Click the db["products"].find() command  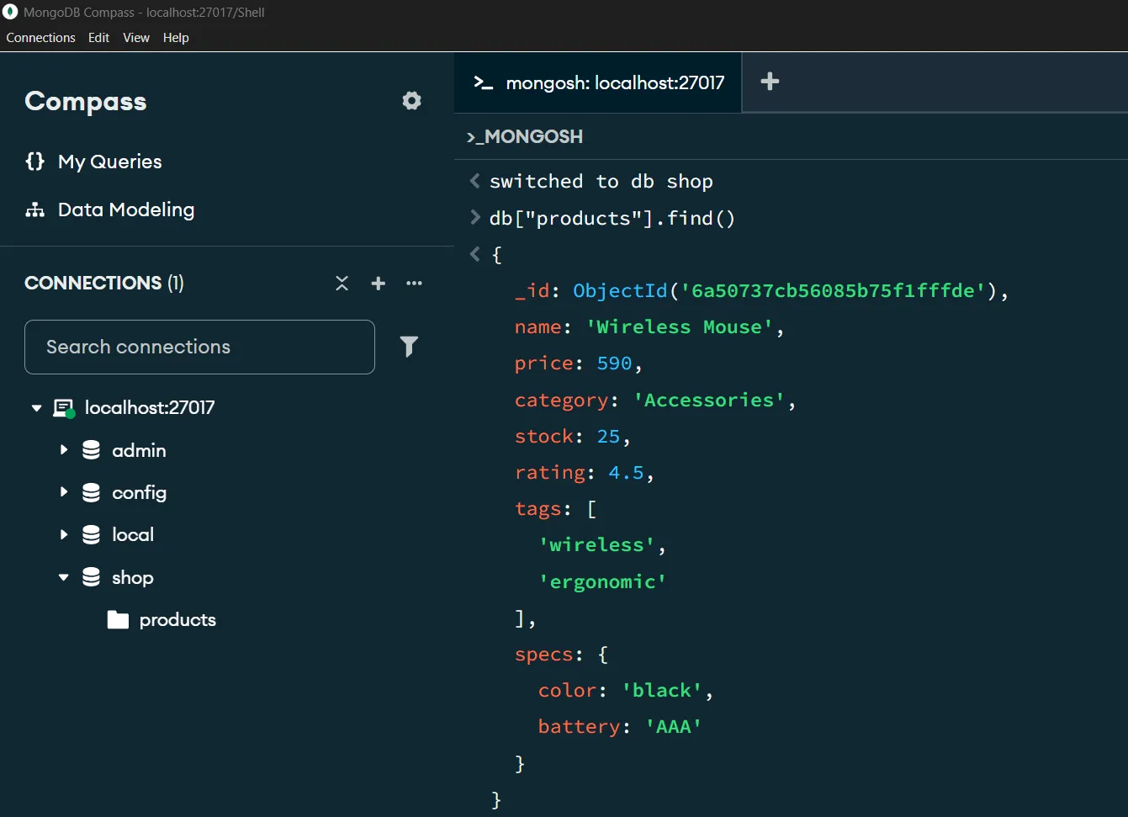[612, 218]
